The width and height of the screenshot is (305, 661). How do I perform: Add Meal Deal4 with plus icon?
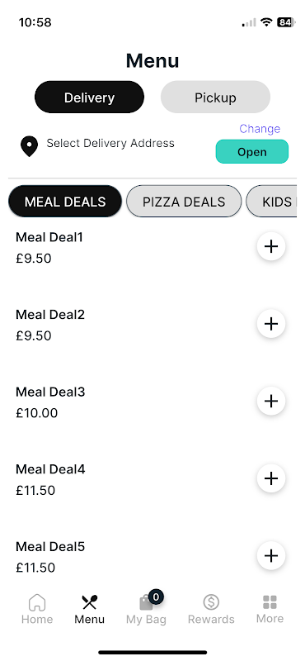pyautogui.click(x=271, y=478)
